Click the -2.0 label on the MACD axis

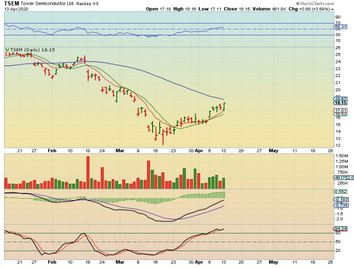[x=340, y=219]
